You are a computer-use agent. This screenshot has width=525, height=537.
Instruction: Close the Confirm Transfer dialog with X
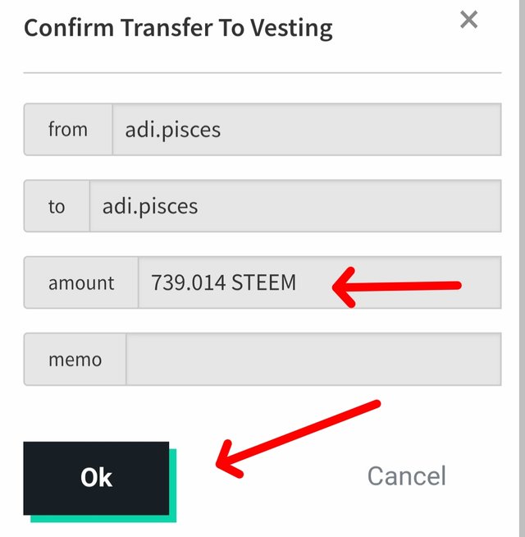coord(468,20)
